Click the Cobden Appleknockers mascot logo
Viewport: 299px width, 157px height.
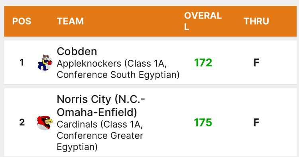45,63
